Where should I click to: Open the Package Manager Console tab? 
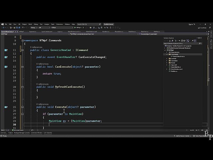pyautogui.click(x=22, y=133)
